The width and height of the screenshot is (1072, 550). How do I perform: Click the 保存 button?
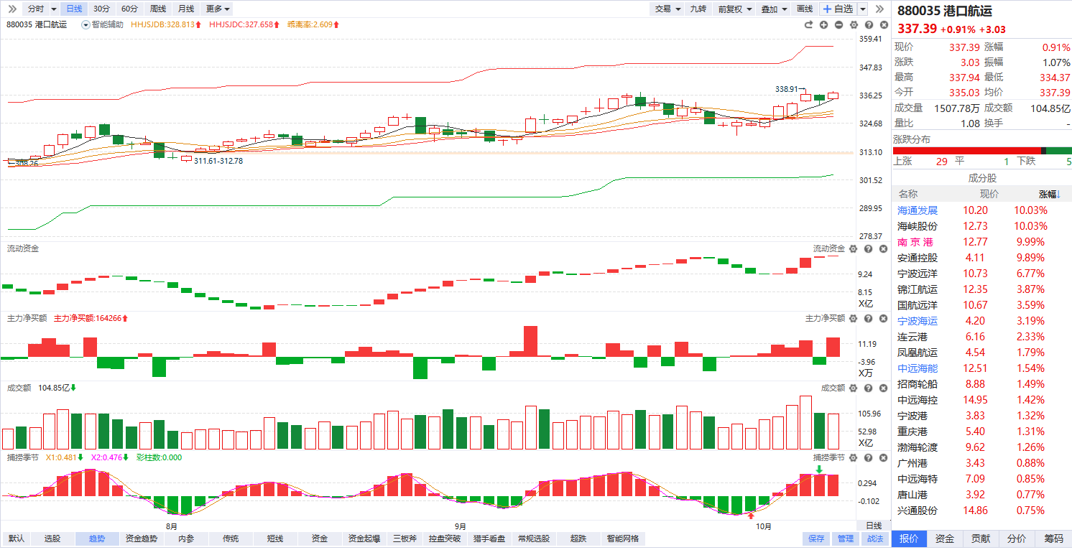816,539
